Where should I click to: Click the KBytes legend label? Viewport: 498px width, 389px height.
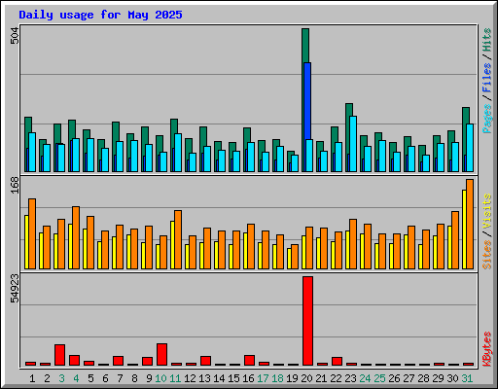tap(487, 349)
